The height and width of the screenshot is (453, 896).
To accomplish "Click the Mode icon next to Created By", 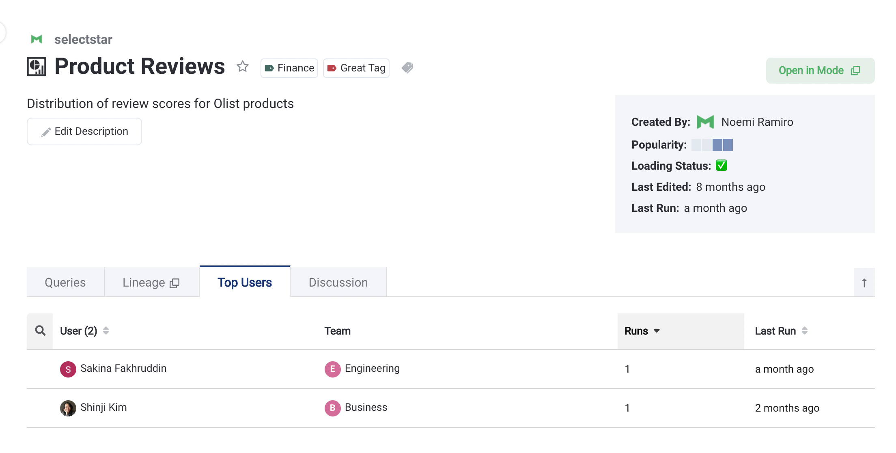I will click(705, 122).
